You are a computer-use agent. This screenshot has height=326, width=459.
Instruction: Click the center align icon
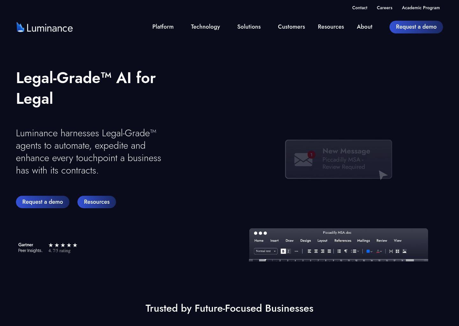[316, 251]
